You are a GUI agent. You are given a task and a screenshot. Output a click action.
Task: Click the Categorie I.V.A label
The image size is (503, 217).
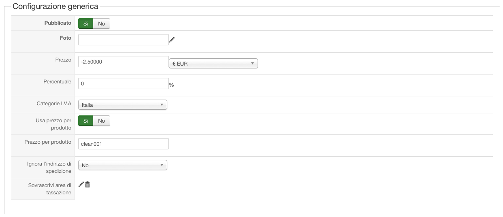click(54, 104)
